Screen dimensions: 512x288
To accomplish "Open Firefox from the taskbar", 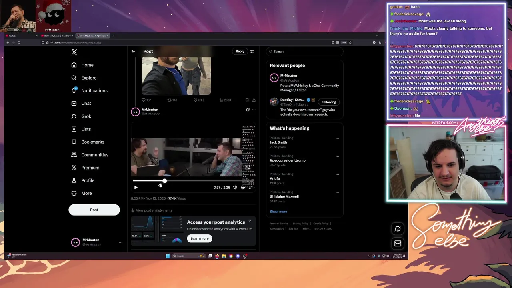I will pos(217,256).
